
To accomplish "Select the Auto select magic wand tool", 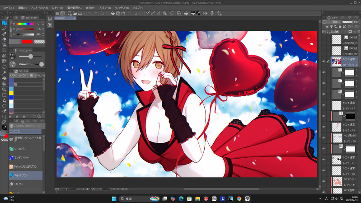I will click(4, 73).
